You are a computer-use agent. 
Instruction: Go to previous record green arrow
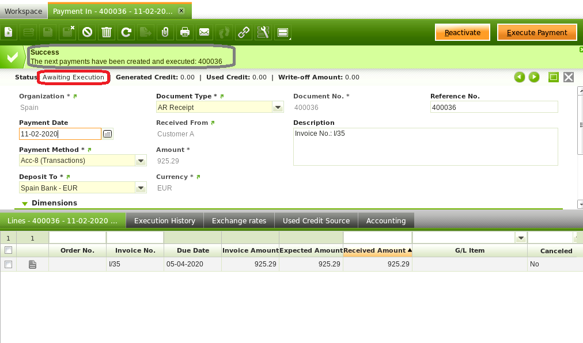coord(520,77)
